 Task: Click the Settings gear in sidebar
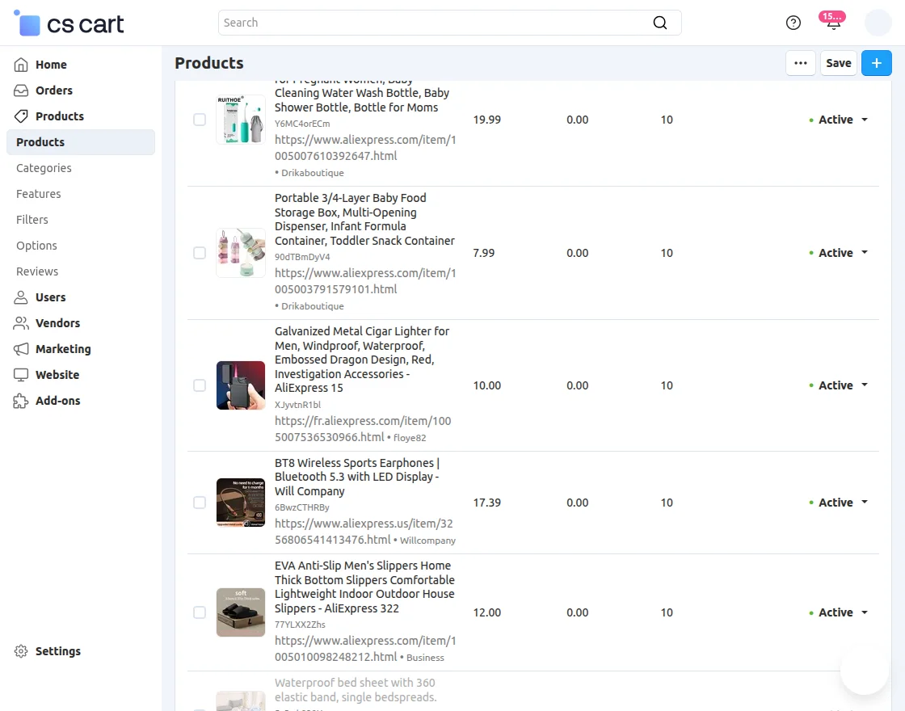tap(21, 651)
